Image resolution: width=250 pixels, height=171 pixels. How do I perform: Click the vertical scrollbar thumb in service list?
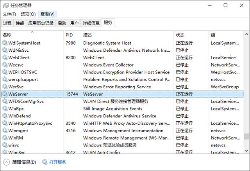click(246, 136)
